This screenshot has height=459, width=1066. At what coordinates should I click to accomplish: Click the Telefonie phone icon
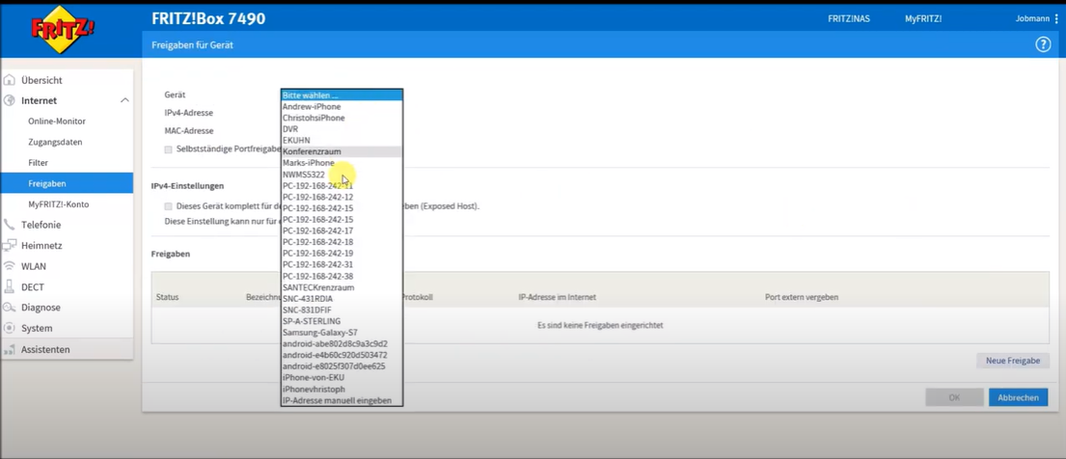tap(10, 225)
